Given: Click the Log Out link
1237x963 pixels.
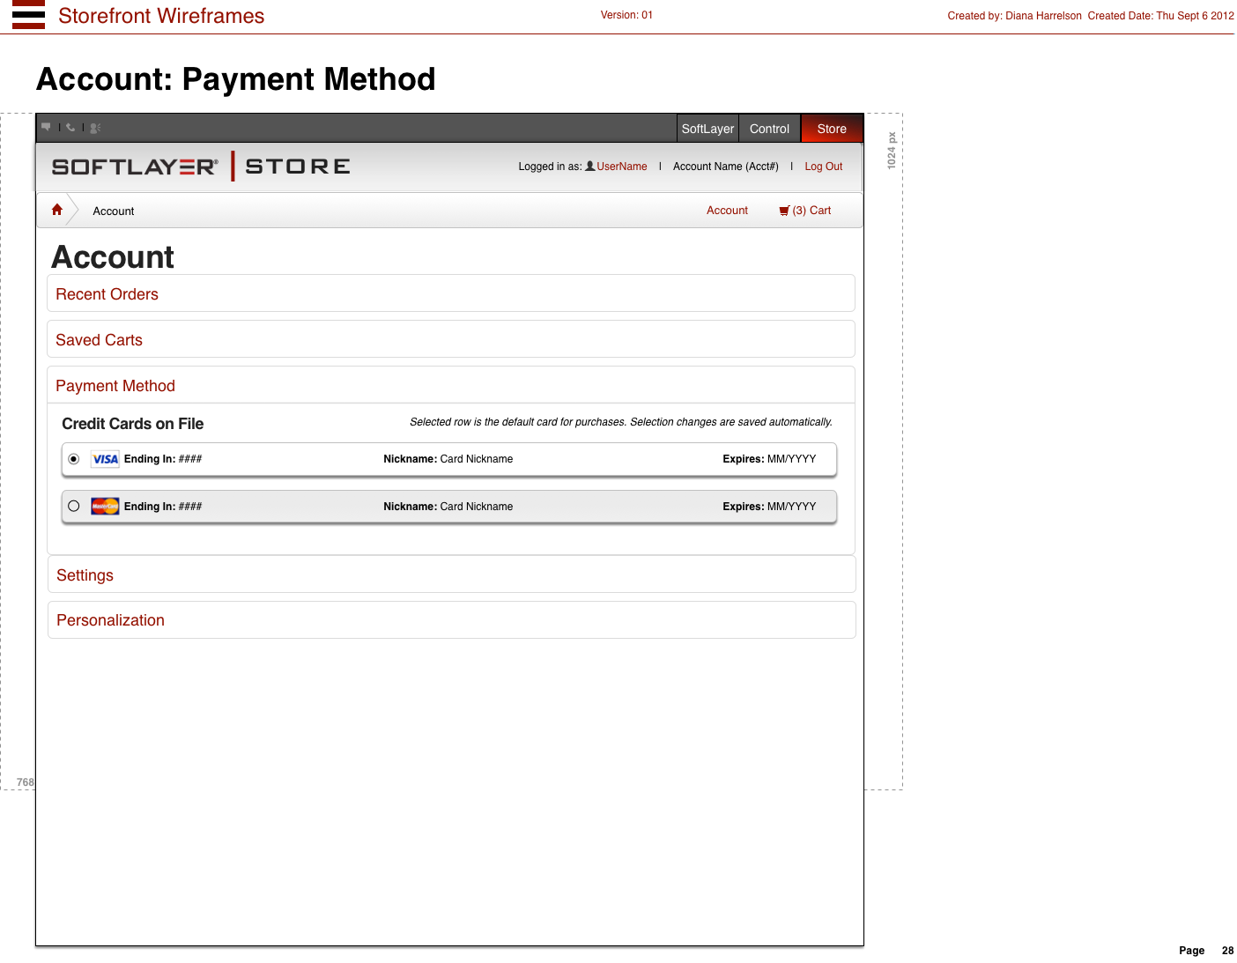Looking at the screenshot, I should (x=824, y=167).
